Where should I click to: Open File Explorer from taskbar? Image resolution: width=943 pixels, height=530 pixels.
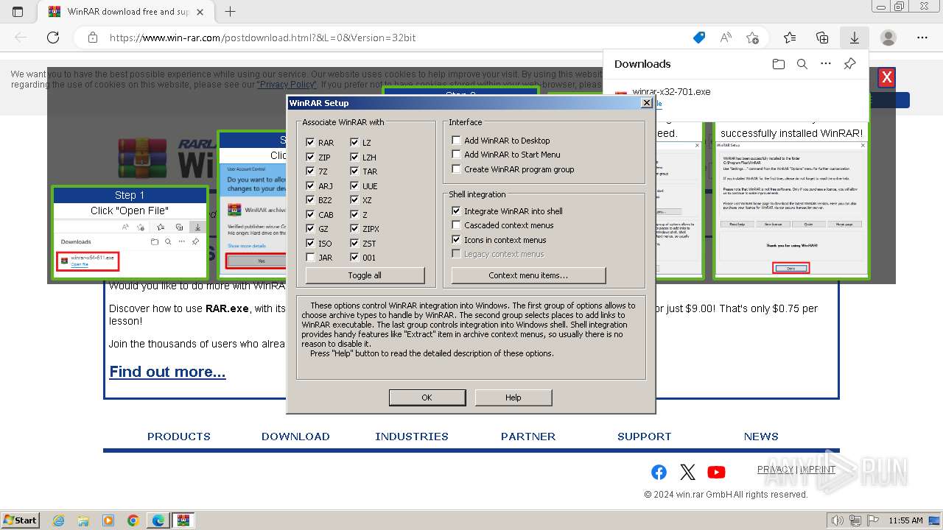click(x=83, y=520)
